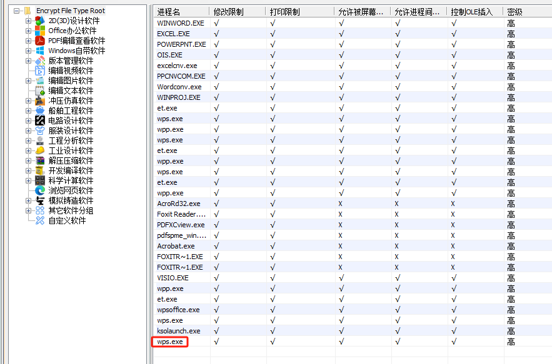Screen dimensions: 552x364
Task: Toggle 允许被屏幕 X mark for AcroRd32.exe
Action: tap(341, 204)
